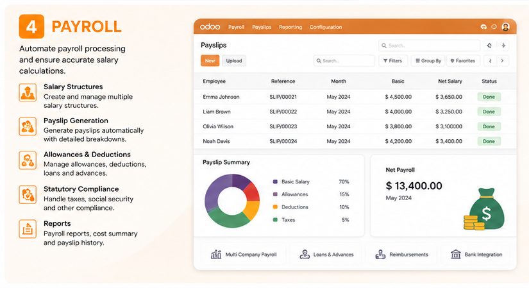Image resolution: width=529 pixels, height=288 pixels.
Task: Click Done status for Emma Johnson
Action: (489, 97)
